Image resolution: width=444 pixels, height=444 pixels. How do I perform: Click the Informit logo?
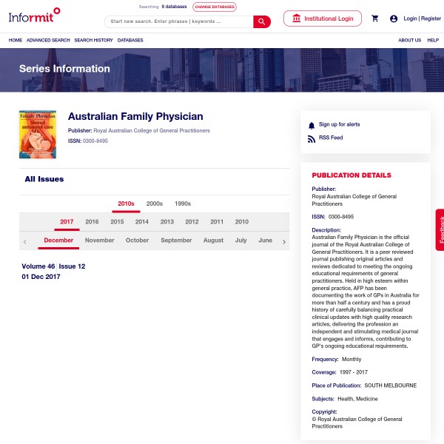tap(34, 14)
